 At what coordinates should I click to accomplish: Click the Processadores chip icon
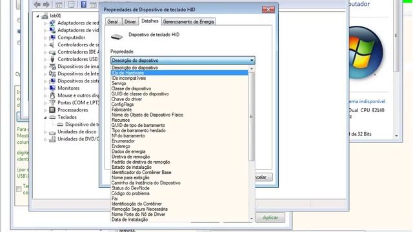(52, 110)
